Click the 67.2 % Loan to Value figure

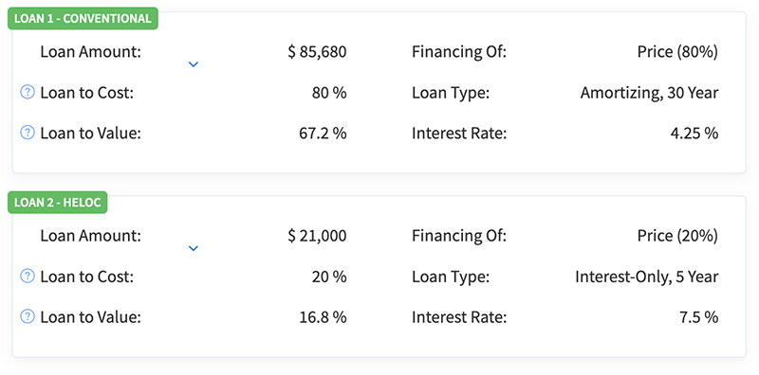(323, 133)
